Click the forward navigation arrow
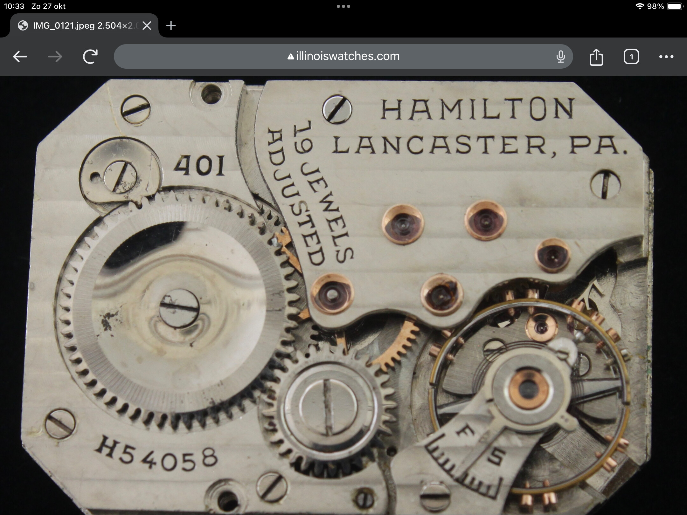This screenshot has height=515, width=687. coord(55,57)
